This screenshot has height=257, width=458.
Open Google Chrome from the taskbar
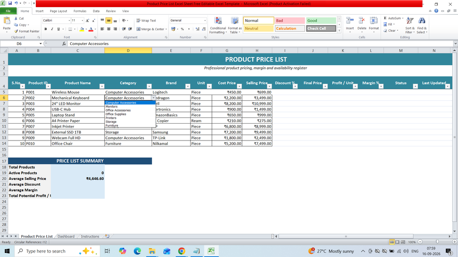[182, 251]
